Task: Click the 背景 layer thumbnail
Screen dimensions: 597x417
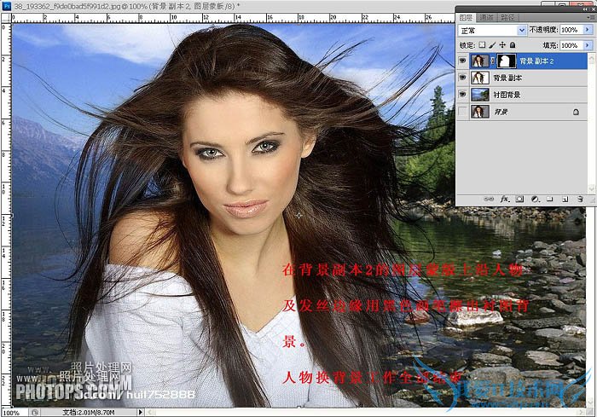Action: 479,112
